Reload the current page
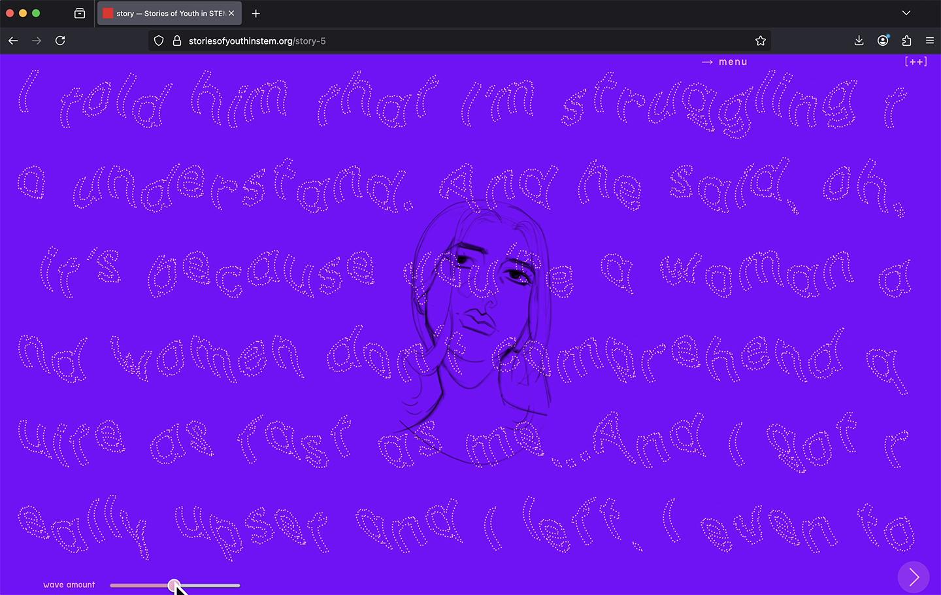Image resolution: width=941 pixels, height=595 pixels. [x=60, y=41]
